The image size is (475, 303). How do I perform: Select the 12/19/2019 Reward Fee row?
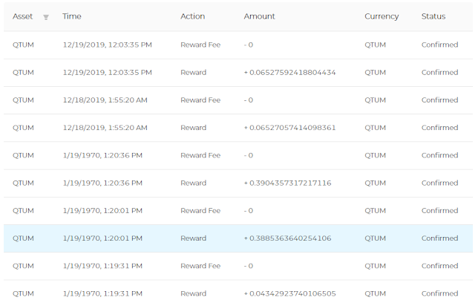coord(238,45)
